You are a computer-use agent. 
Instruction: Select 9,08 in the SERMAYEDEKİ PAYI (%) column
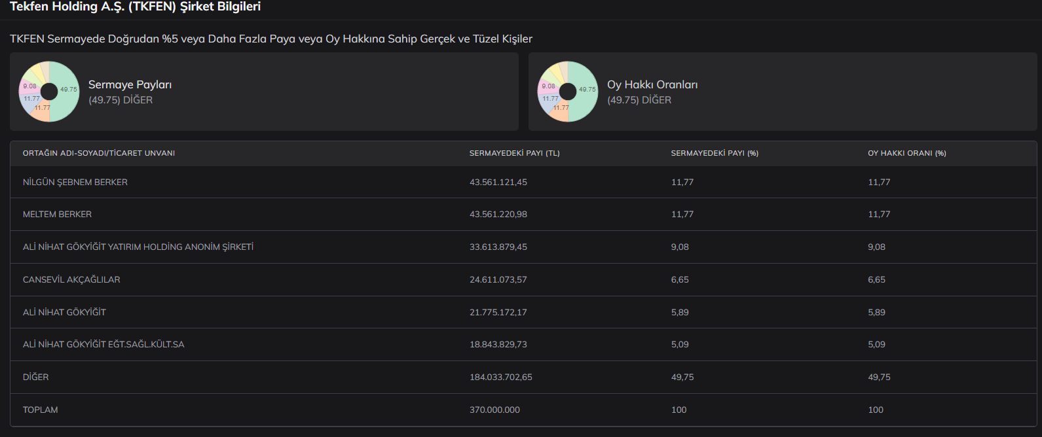click(x=680, y=247)
